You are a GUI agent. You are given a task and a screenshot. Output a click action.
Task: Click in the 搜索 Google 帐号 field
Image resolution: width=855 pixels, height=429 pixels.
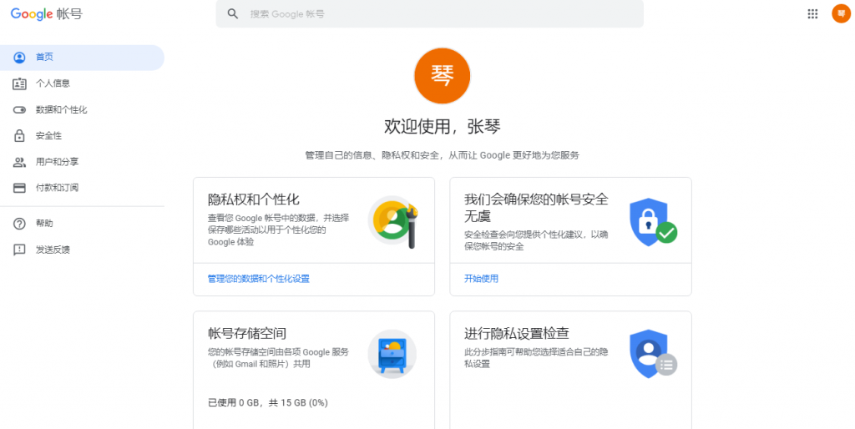(430, 13)
